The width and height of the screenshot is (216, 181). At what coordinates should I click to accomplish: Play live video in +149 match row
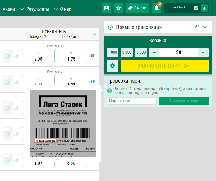point(8,82)
